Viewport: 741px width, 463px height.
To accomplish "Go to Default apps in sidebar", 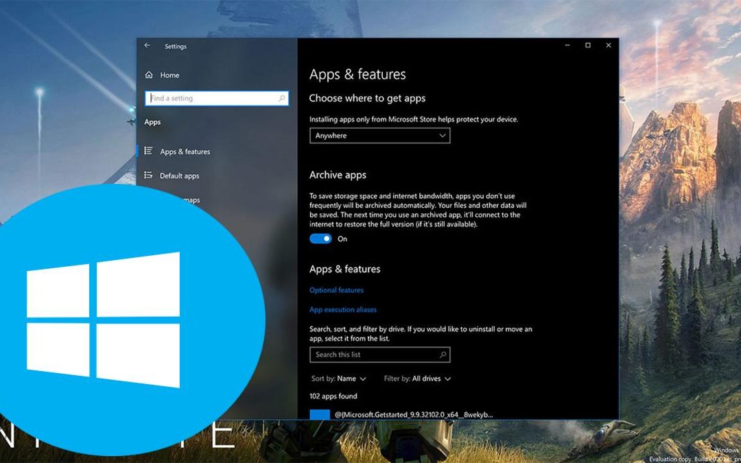I will (180, 176).
